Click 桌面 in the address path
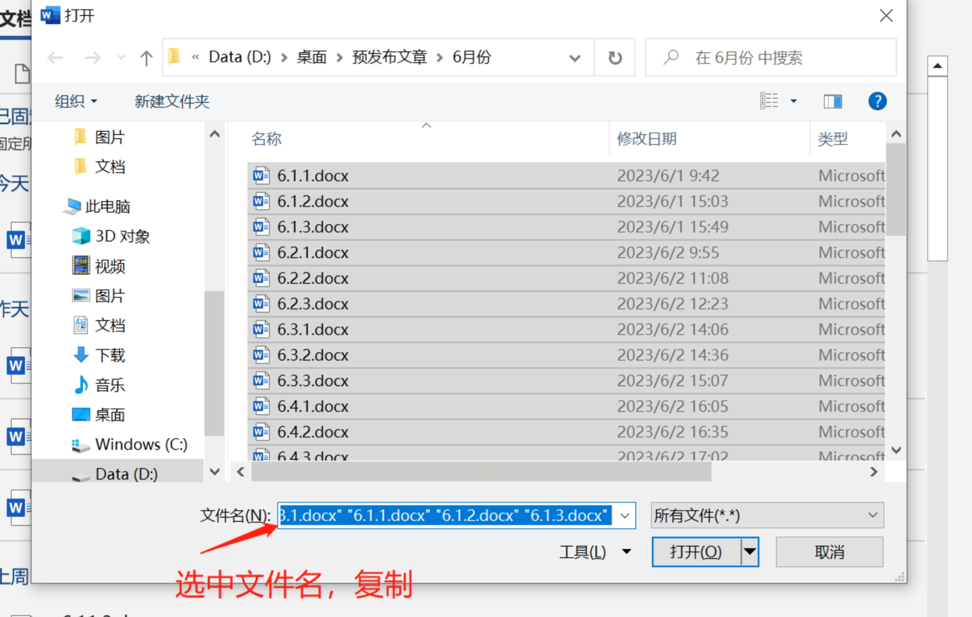The width and height of the screenshot is (972, 617). pos(312,57)
